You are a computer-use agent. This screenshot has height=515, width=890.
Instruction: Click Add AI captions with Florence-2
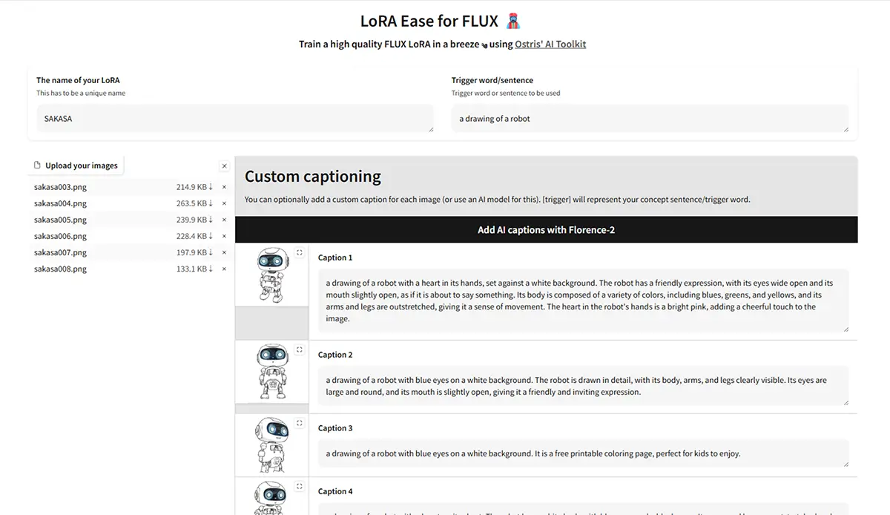[x=546, y=229]
